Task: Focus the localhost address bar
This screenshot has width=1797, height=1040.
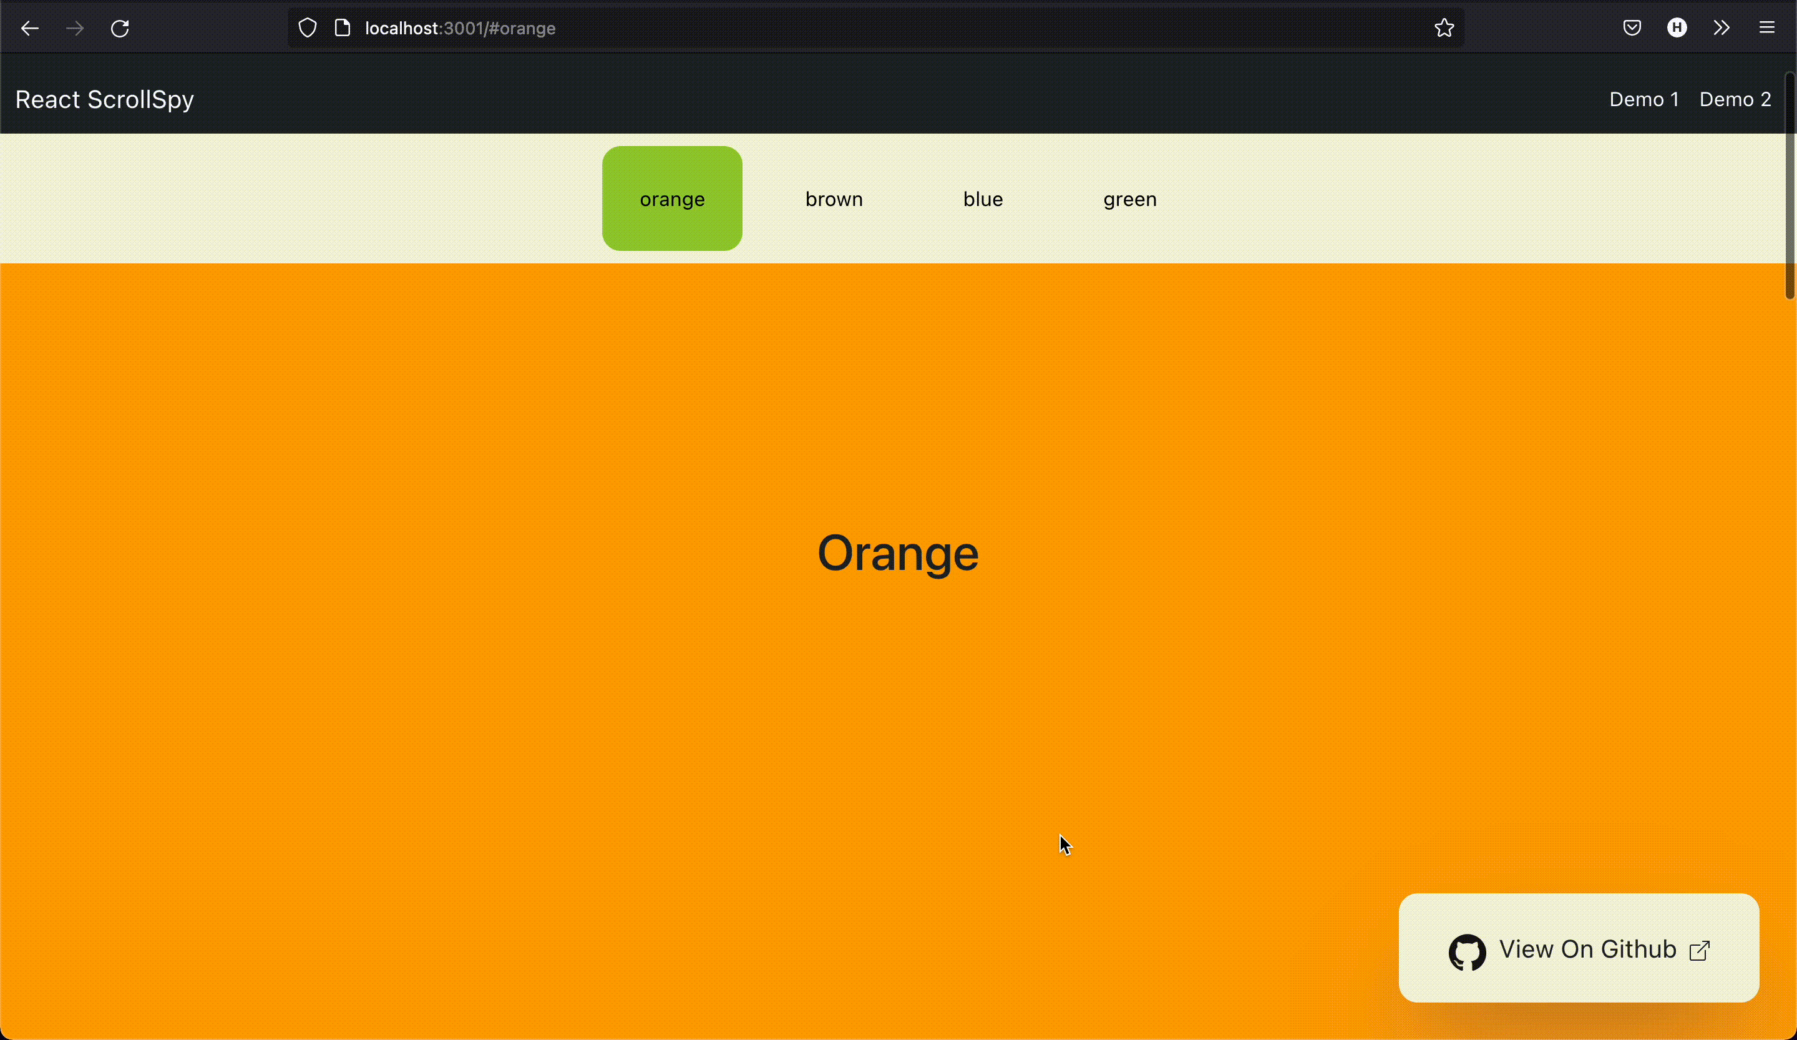Action: (855, 28)
